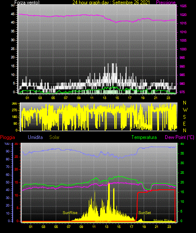Click hour label 13 under wind graph

tap(104, 98)
